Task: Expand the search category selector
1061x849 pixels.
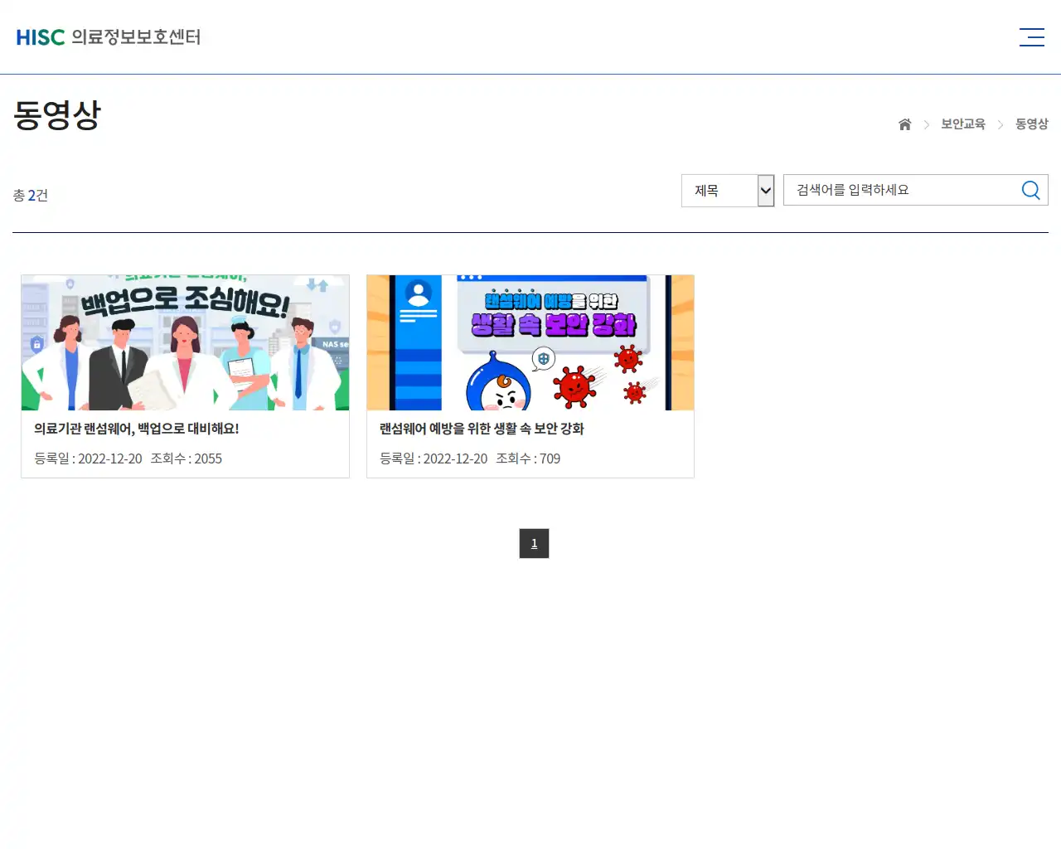Action: pos(728,190)
